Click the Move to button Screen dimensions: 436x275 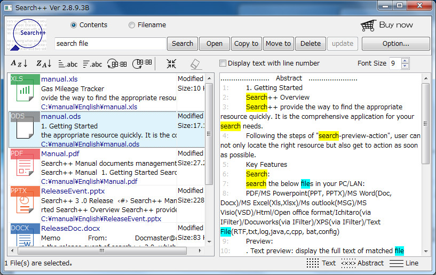coord(279,44)
